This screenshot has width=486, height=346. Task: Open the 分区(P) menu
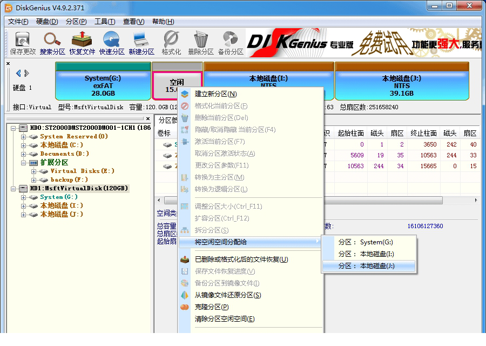[76, 22]
